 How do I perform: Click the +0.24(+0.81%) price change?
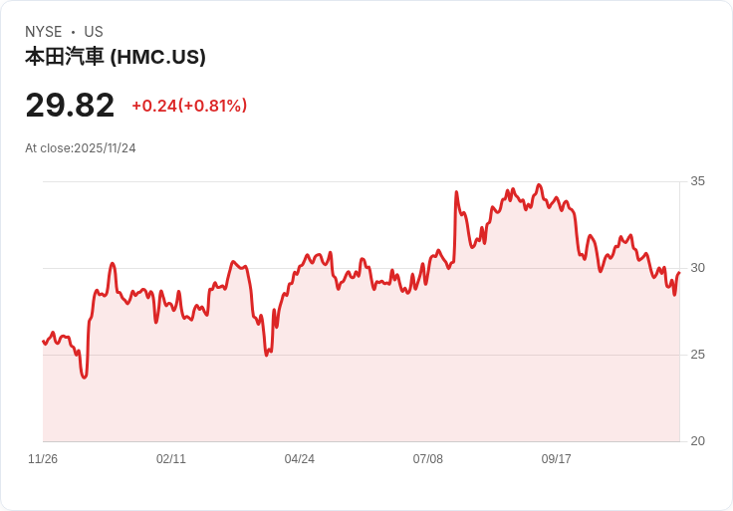click(189, 106)
